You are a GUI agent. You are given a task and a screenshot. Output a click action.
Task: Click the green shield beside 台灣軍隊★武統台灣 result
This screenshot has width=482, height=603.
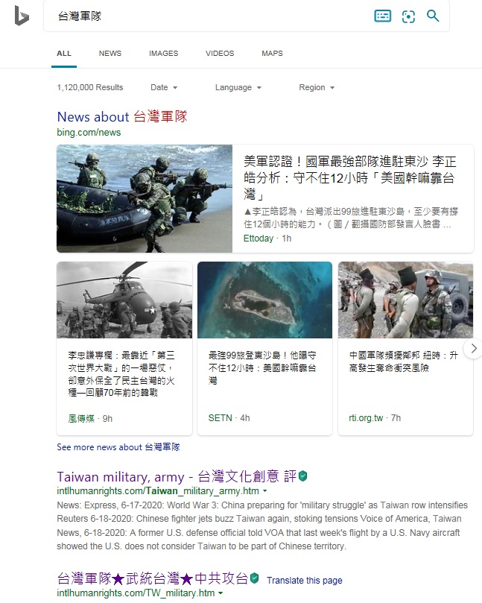tap(254, 578)
